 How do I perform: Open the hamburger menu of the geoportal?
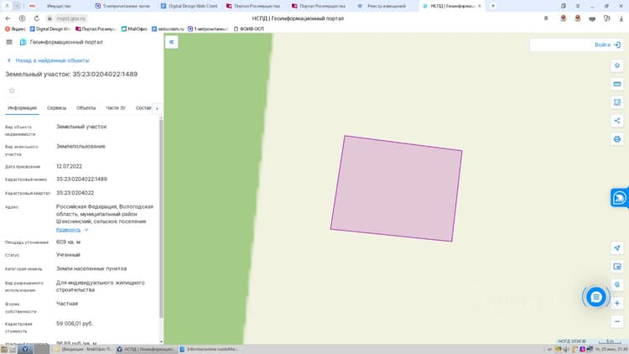point(9,42)
